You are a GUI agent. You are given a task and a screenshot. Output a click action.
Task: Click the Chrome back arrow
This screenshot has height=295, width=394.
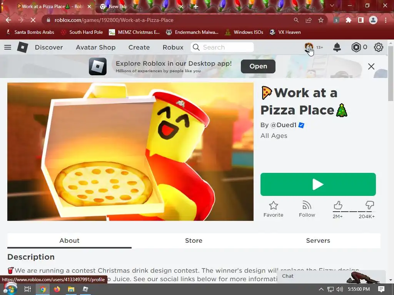(x=8, y=20)
